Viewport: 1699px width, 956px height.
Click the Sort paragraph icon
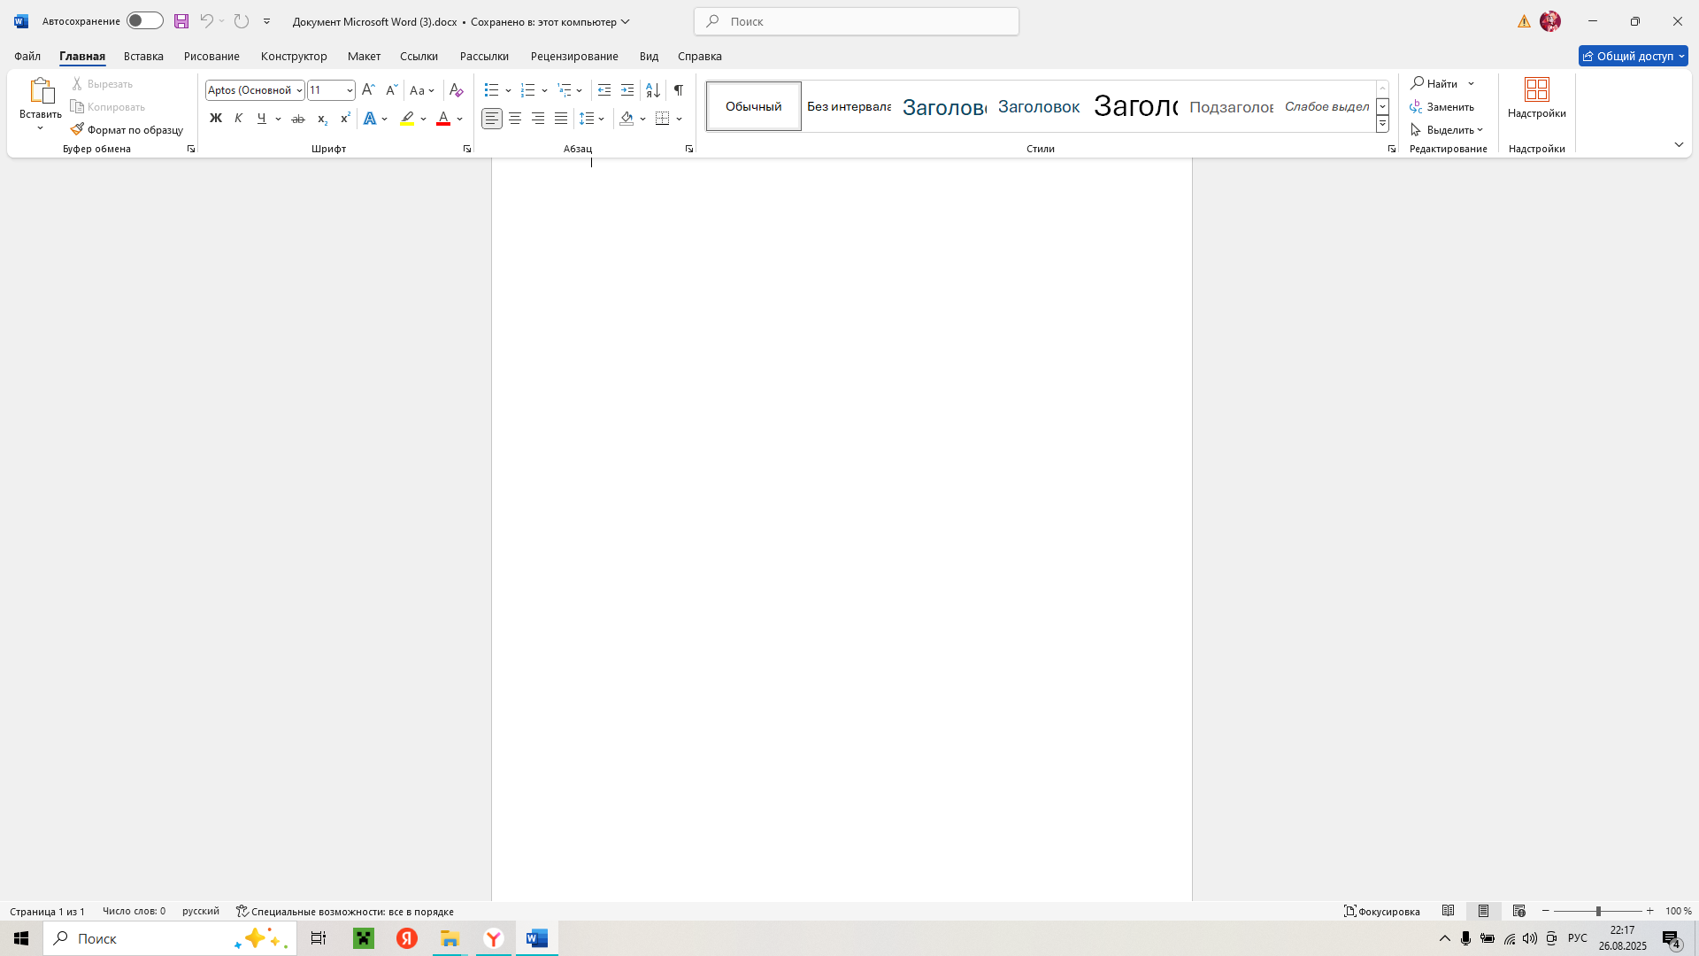(x=653, y=90)
